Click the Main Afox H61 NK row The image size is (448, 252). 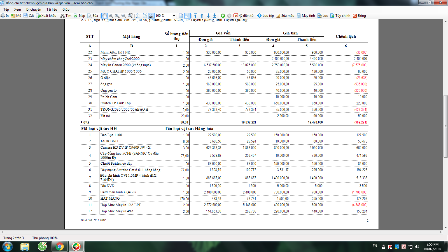224,52
